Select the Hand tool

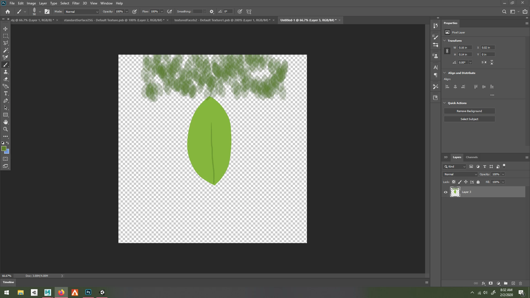(x=6, y=122)
